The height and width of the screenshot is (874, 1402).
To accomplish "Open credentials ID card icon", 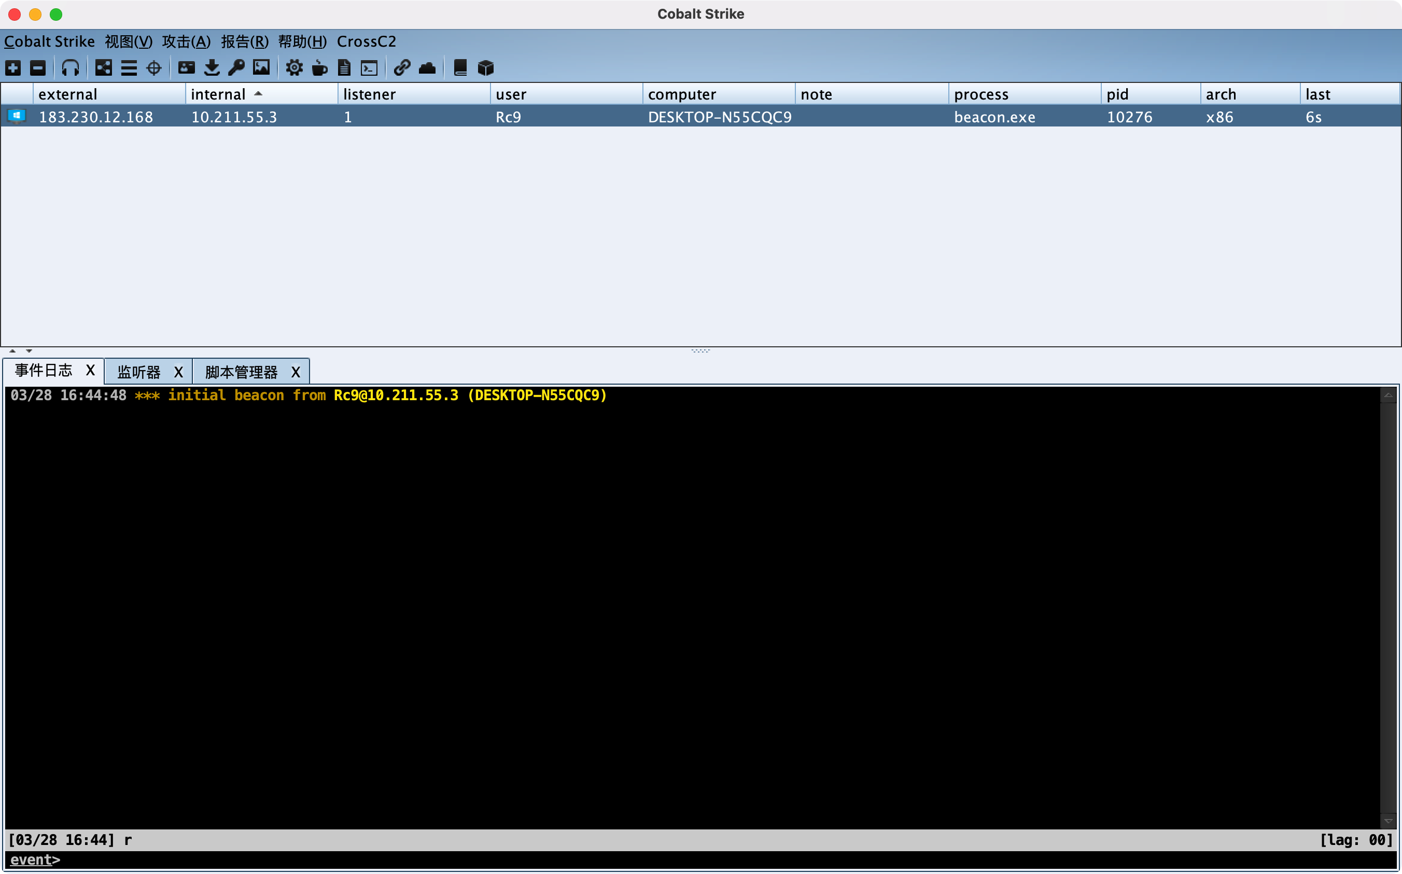I will pyautogui.click(x=186, y=67).
